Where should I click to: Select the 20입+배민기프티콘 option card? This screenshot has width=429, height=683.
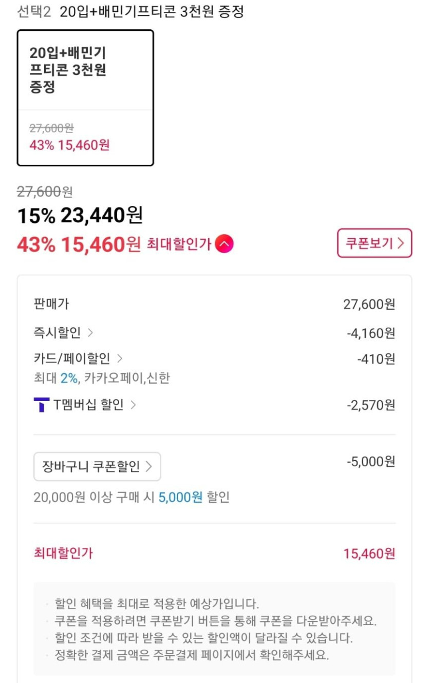85,98
